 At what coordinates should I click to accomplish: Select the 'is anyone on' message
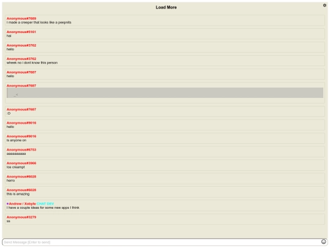tap(16, 140)
